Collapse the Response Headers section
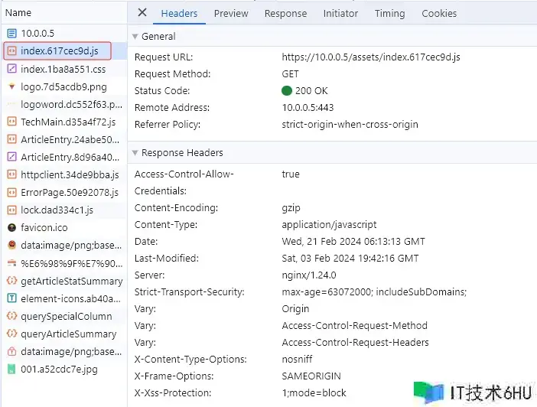 135,152
